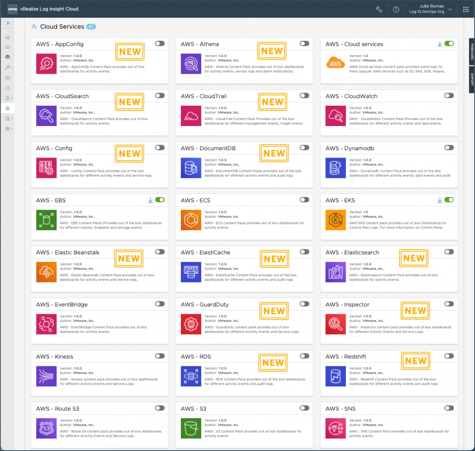Image resolution: width=475 pixels, height=451 pixels.
Task: Open the AWS - Inspector card title
Action: tap(347, 305)
